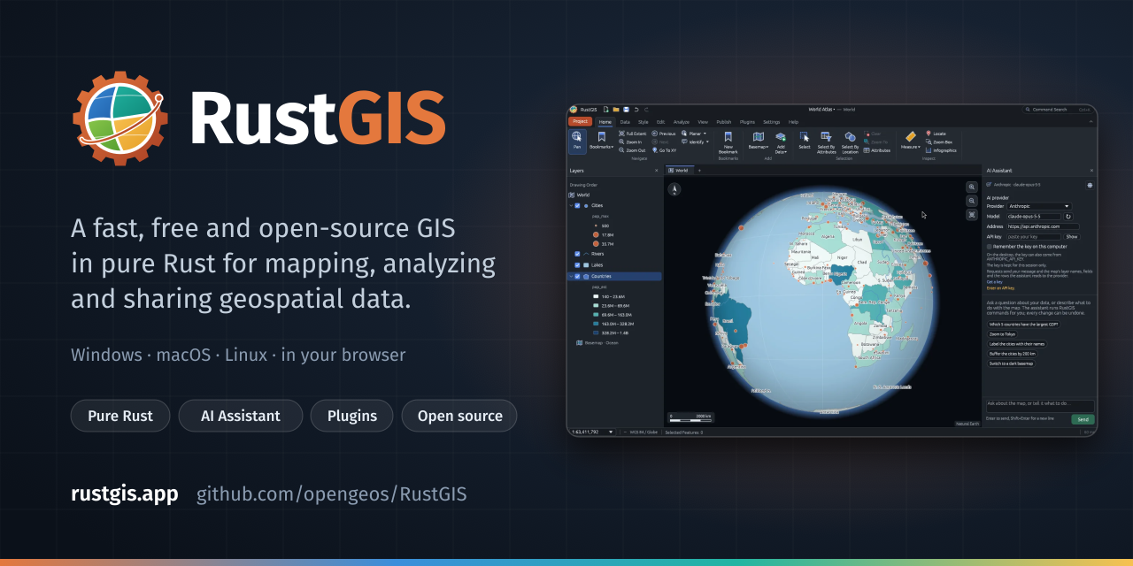The width and height of the screenshot is (1133, 566).
Task: Click Show next to the API key field
Action: point(1071,237)
